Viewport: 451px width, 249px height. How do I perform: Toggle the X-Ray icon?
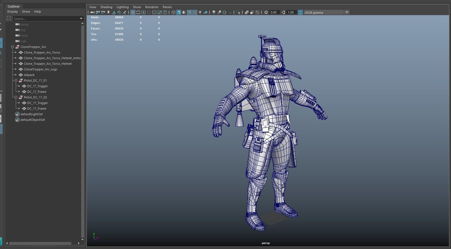[246, 12]
